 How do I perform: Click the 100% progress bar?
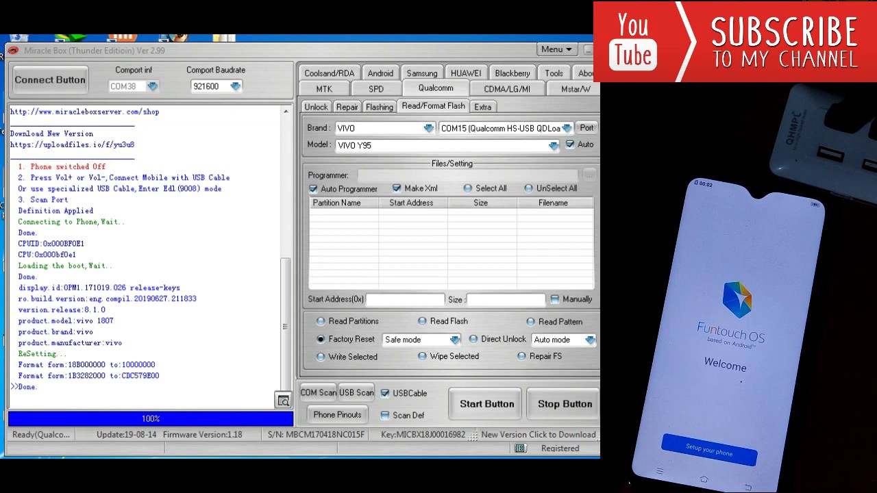[151, 418]
